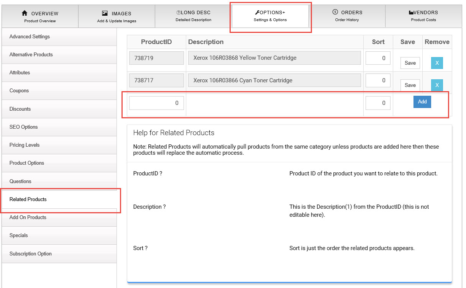Image resolution: width=466 pixels, height=288 pixels.
Task: Open Advanced Settings in the sidebar
Action: (59, 37)
